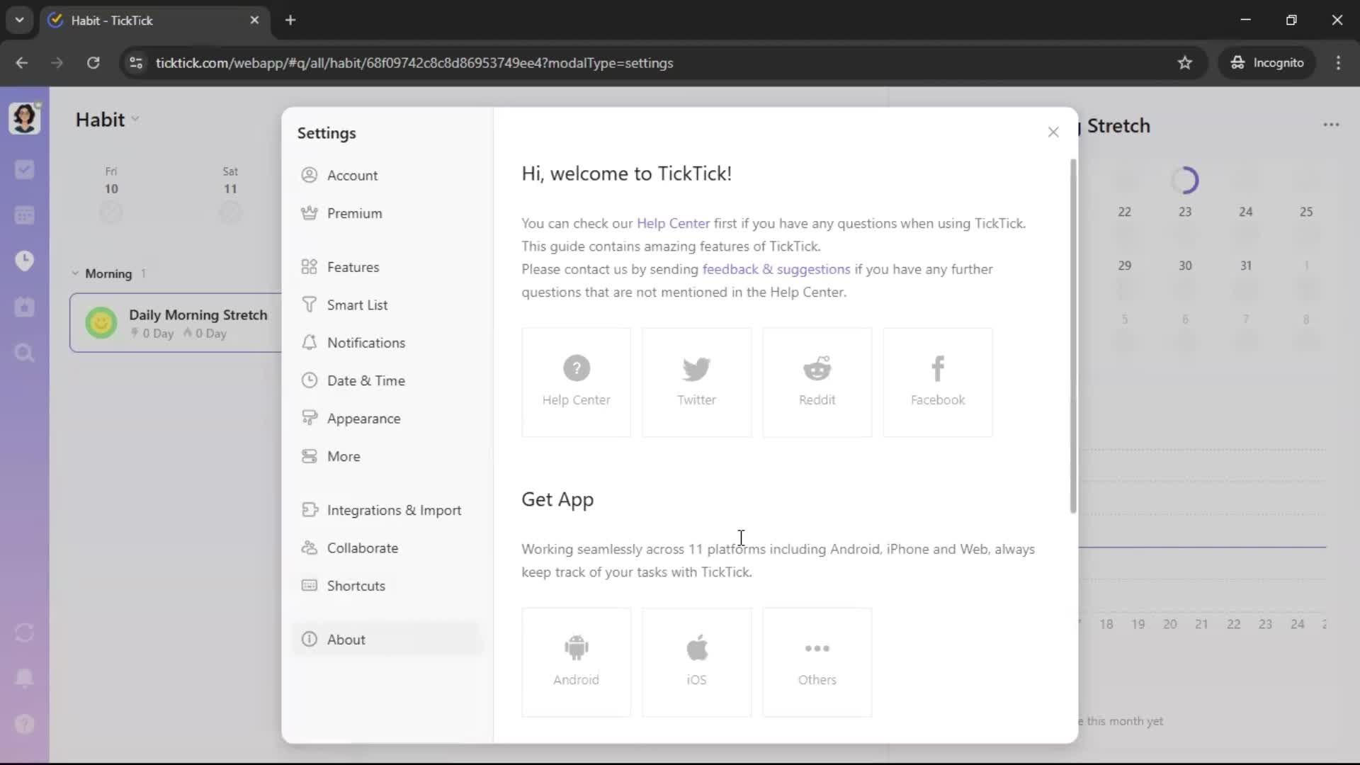Open the Reddit icon card
The width and height of the screenshot is (1360, 765).
pyautogui.click(x=817, y=382)
